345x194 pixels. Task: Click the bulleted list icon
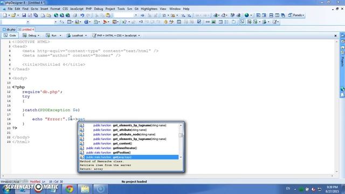click(x=226, y=22)
